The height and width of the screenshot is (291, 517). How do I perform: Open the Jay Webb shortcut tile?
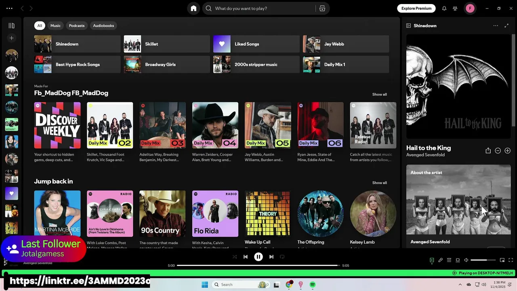(x=346, y=44)
